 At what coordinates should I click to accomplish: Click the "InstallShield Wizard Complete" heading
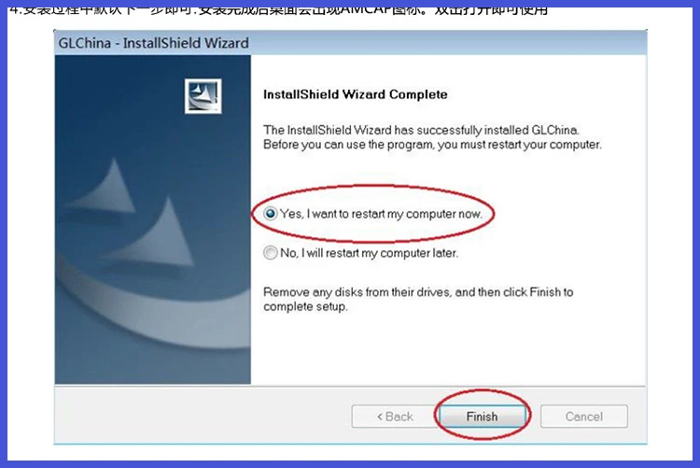[356, 94]
